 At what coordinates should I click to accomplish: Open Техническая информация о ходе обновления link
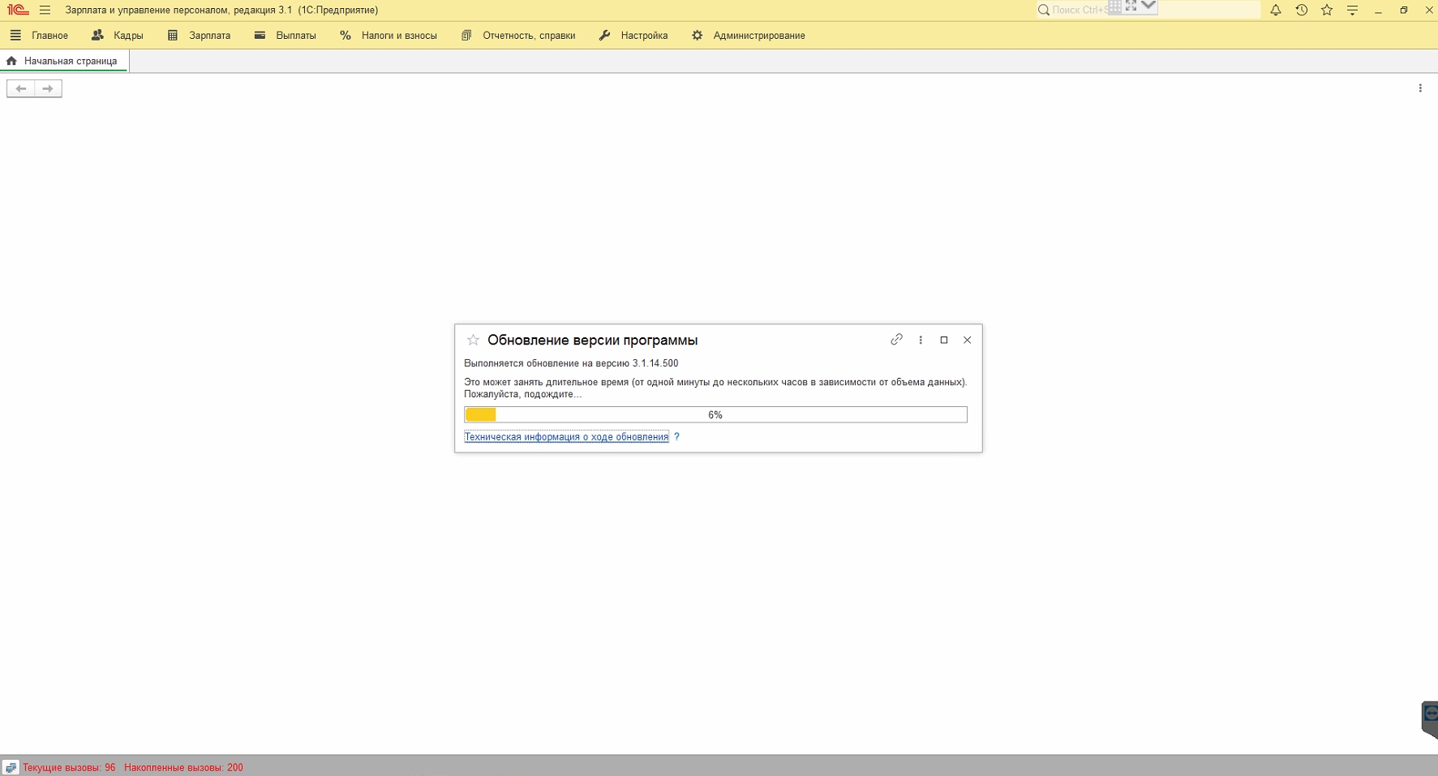pyautogui.click(x=566, y=437)
